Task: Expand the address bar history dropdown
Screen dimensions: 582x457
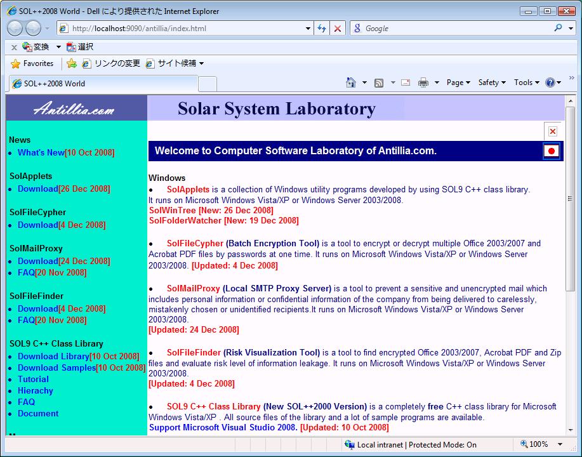Action: [x=308, y=28]
